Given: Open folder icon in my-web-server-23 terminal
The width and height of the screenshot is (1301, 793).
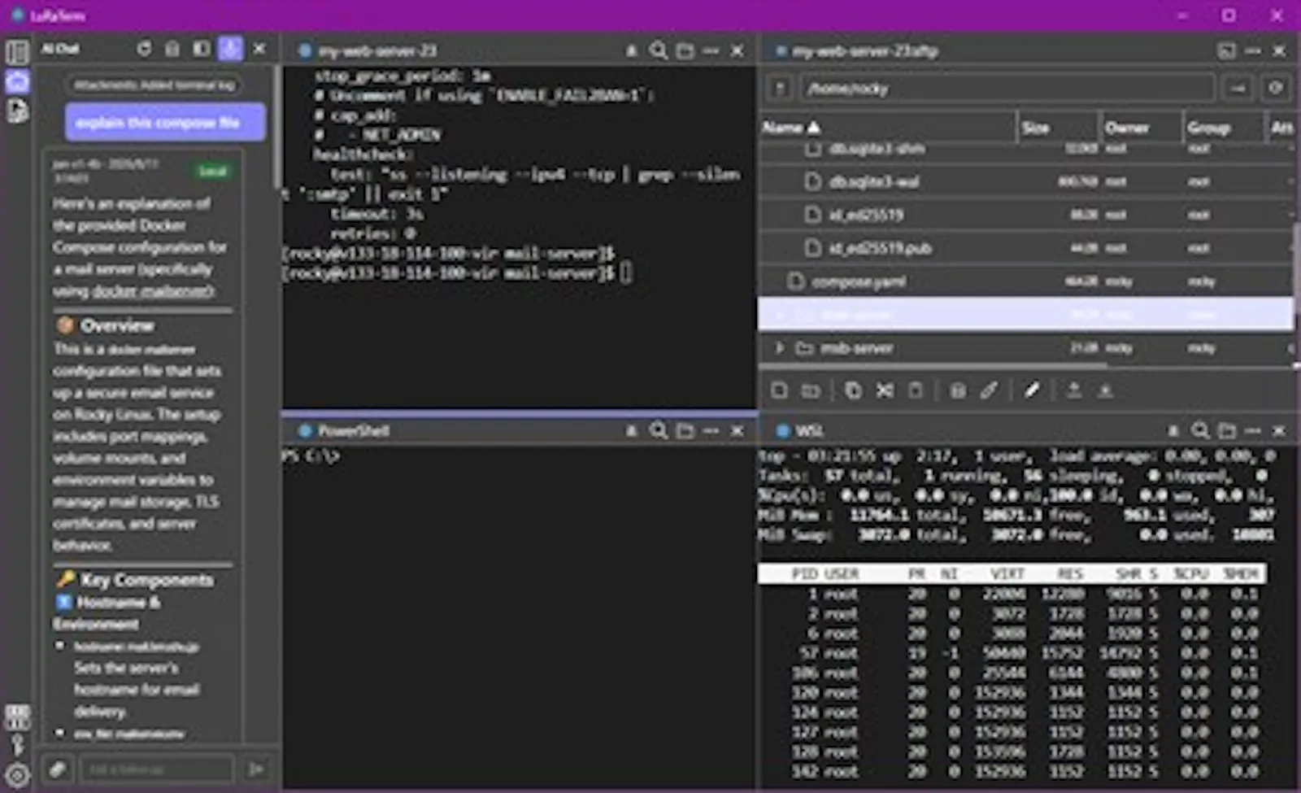Looking at the screenshot, I should coord(685,50).
